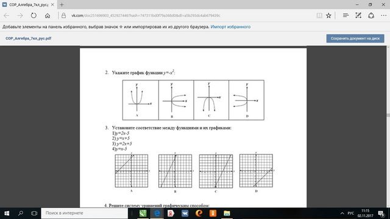Switch РУС input language indicator

click(x=351, y=214)
